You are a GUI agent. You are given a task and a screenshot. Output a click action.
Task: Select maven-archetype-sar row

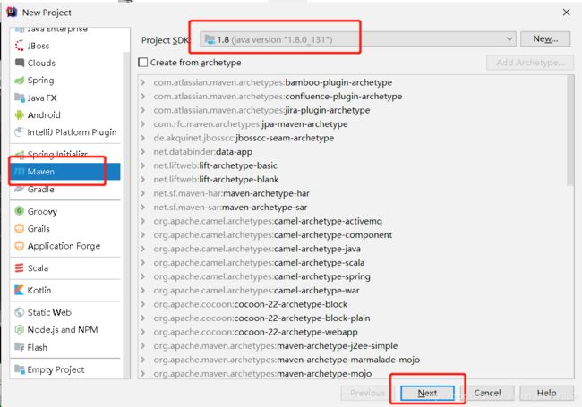tap(353, 208)
